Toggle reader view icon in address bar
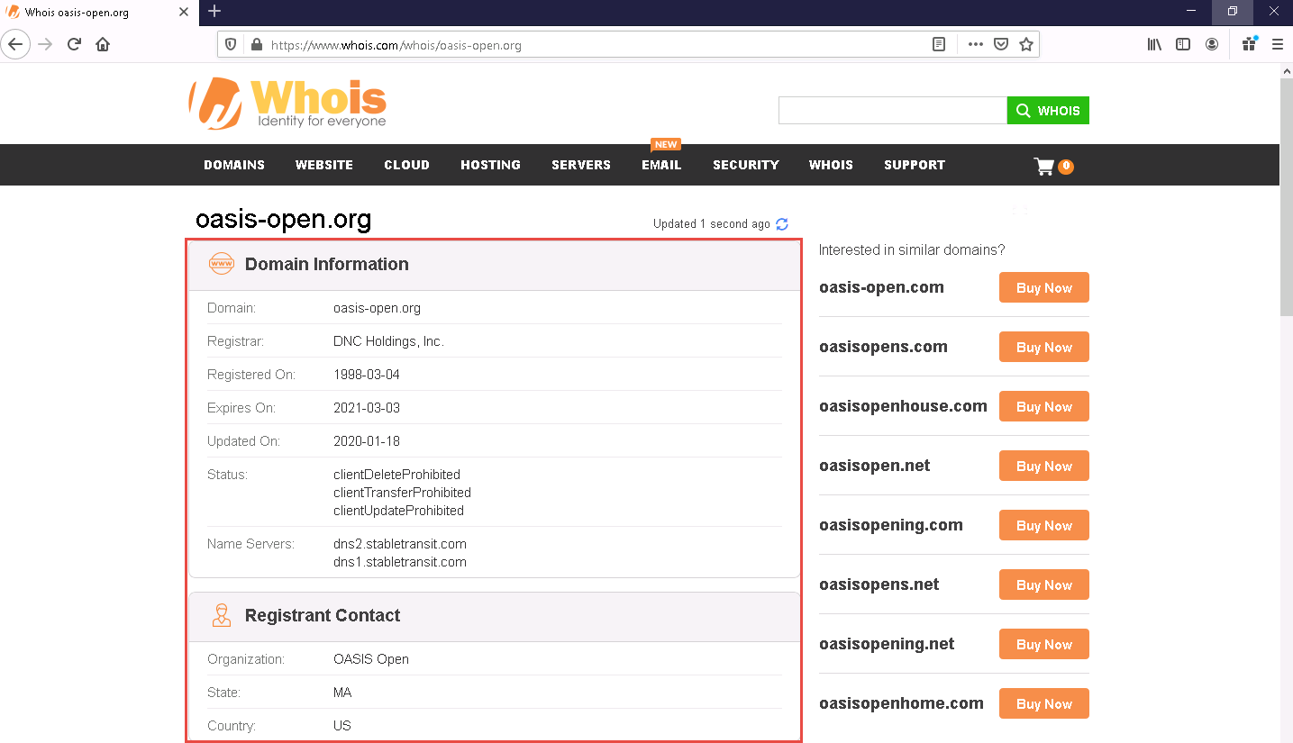 pyautogui.click(x=939, y=44)
